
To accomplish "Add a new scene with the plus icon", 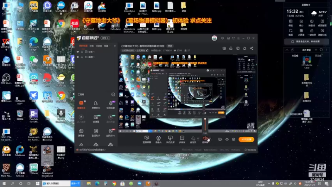I will pyautogui.click(x=115, y=46).
